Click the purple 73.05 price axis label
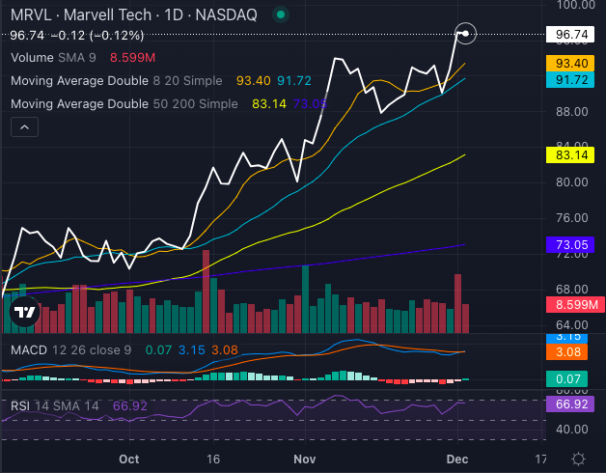The height and width of the screenshot is (473, 606). coord(568,246)
